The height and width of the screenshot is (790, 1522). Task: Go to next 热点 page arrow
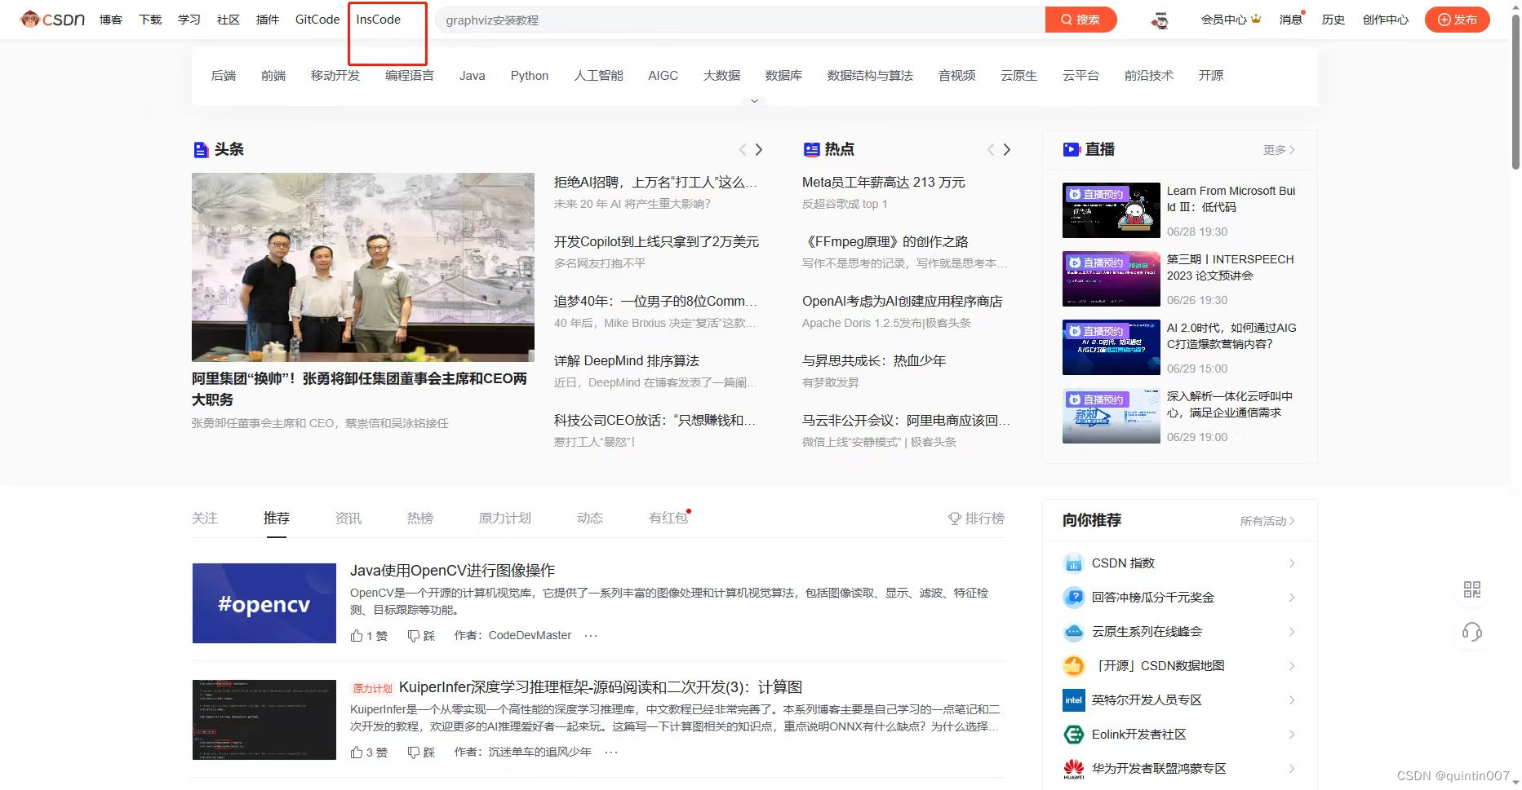[1007, 150]
